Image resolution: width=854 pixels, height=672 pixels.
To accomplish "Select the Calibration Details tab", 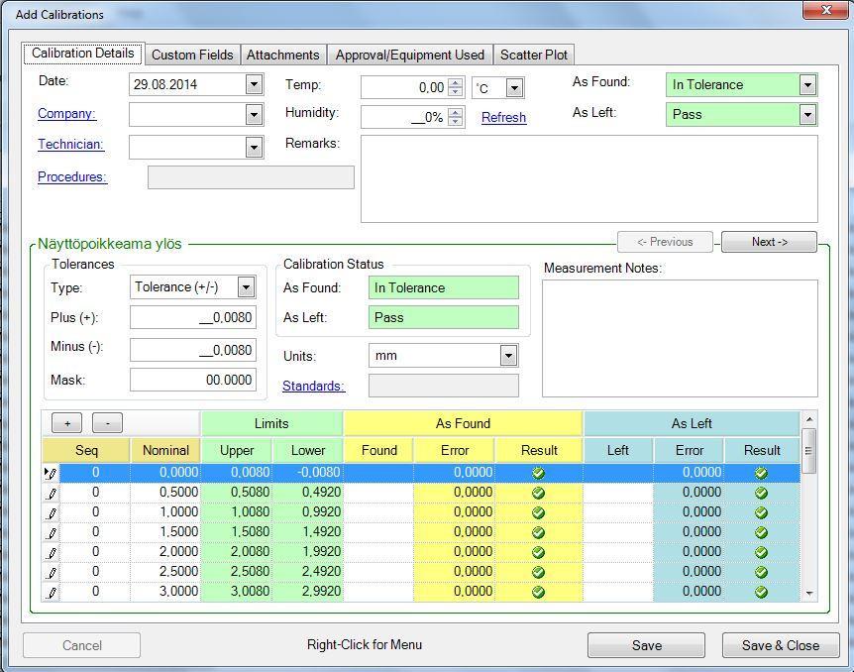I will click(x=83, y=54).
